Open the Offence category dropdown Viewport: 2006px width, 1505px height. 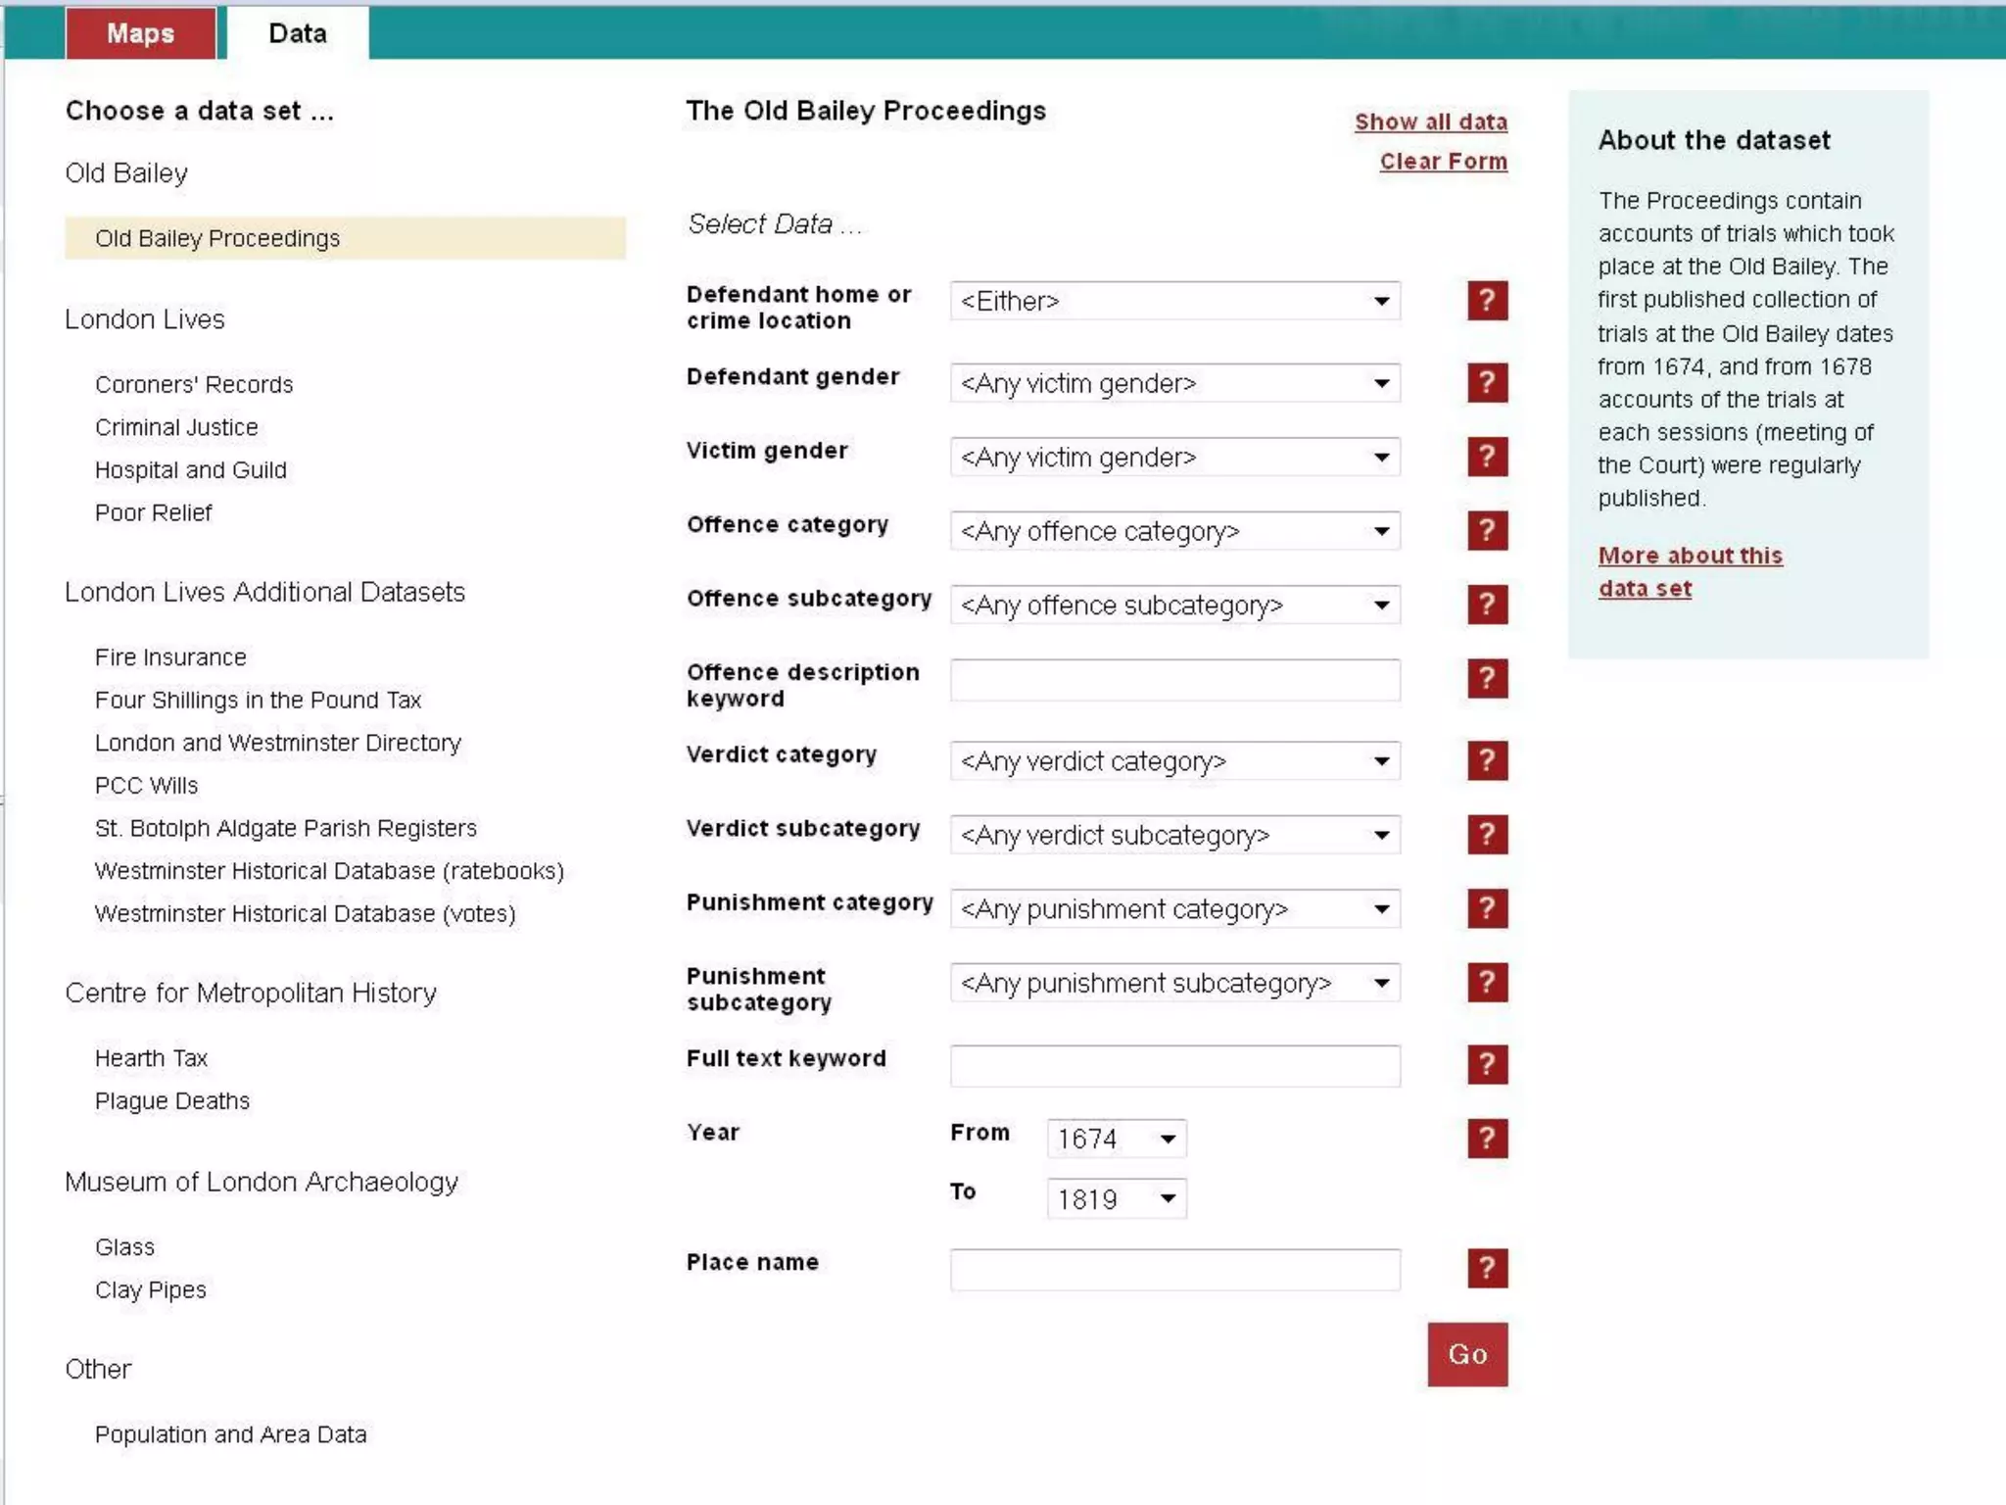click(1173, 531)
